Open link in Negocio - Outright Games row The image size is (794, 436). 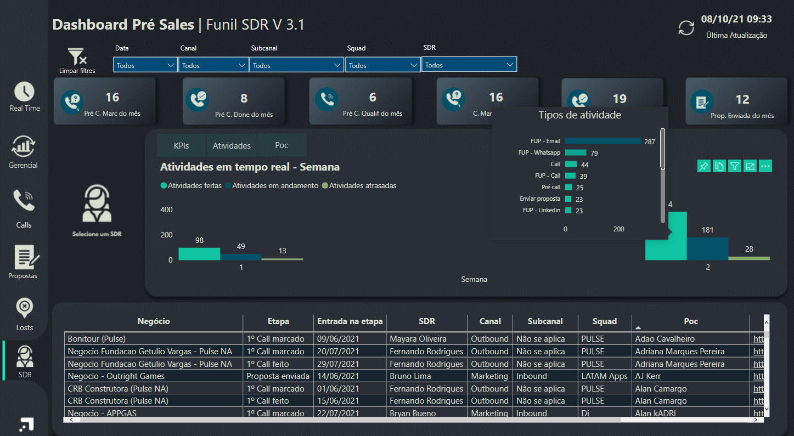pos(758,376)
